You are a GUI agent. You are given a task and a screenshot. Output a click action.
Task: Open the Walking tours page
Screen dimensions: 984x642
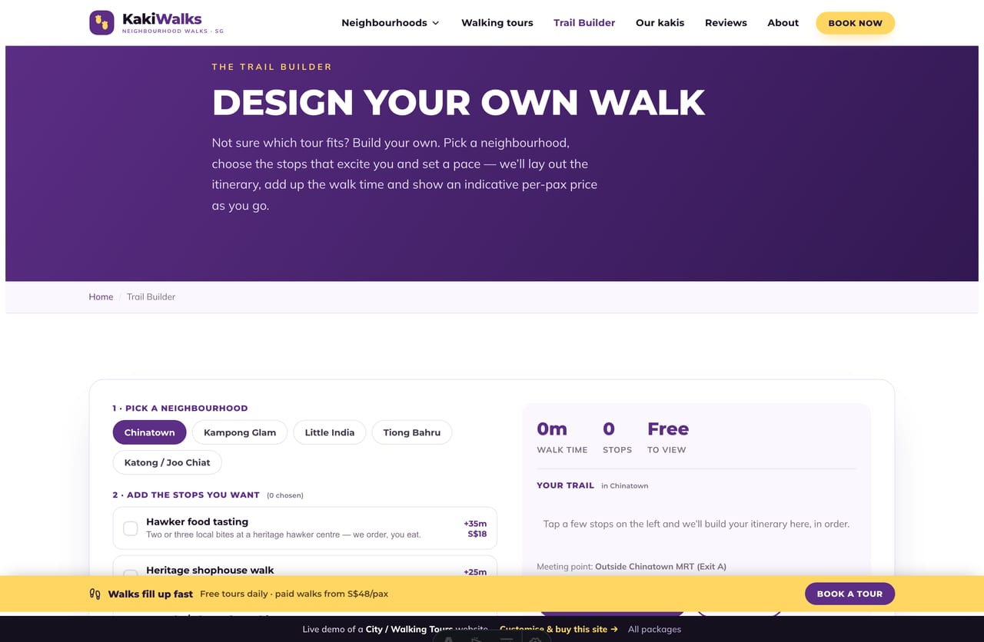[497, 22]
